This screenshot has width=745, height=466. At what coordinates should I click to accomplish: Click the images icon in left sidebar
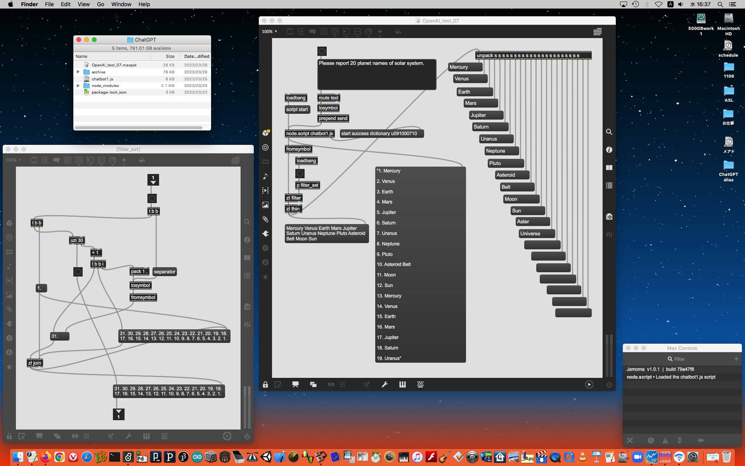point(265,205)
